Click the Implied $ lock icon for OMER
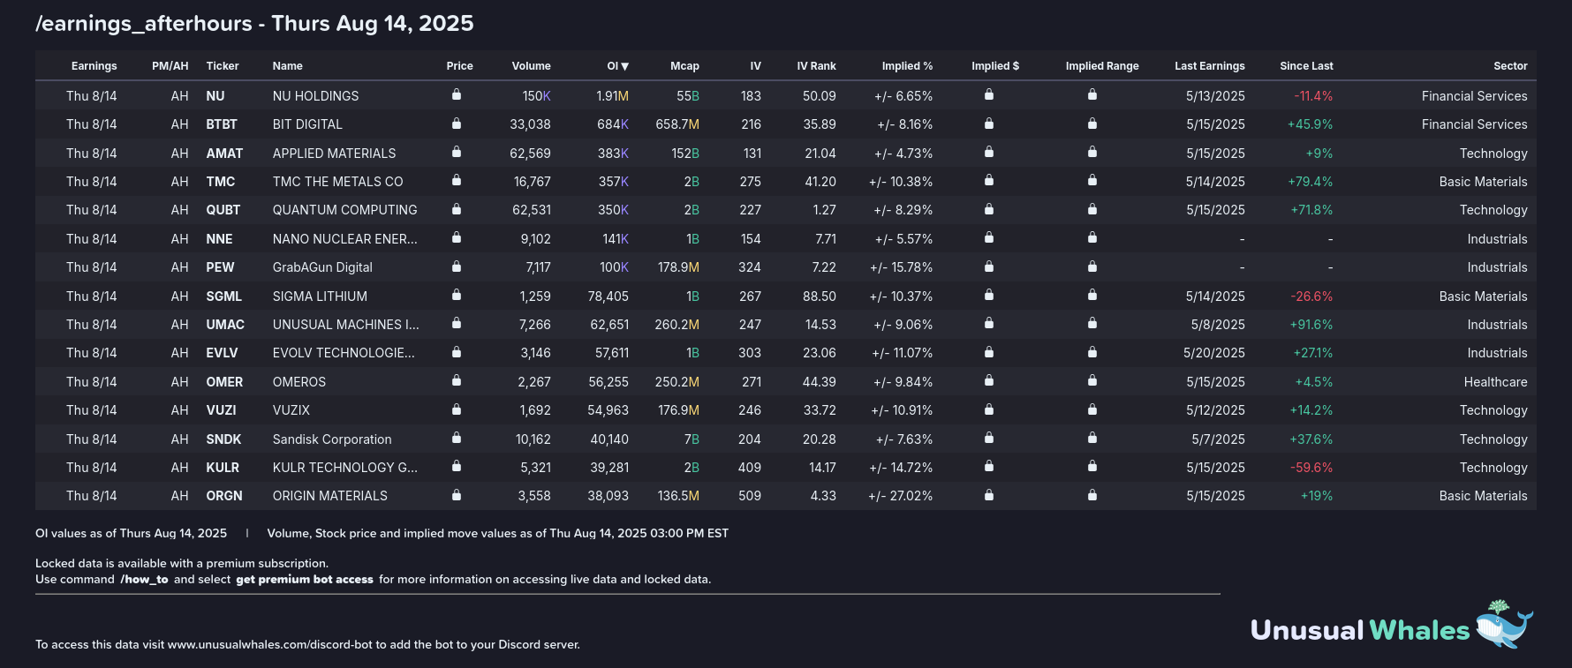 (989, 380)
